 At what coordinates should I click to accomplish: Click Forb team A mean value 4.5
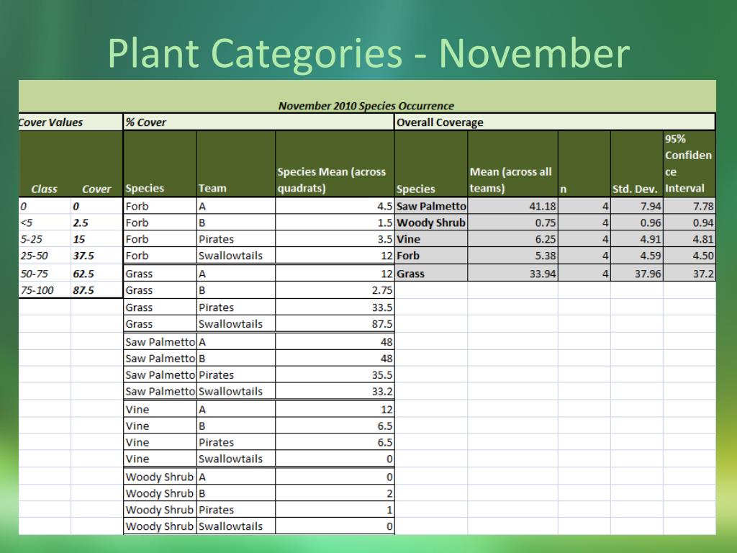335,207
